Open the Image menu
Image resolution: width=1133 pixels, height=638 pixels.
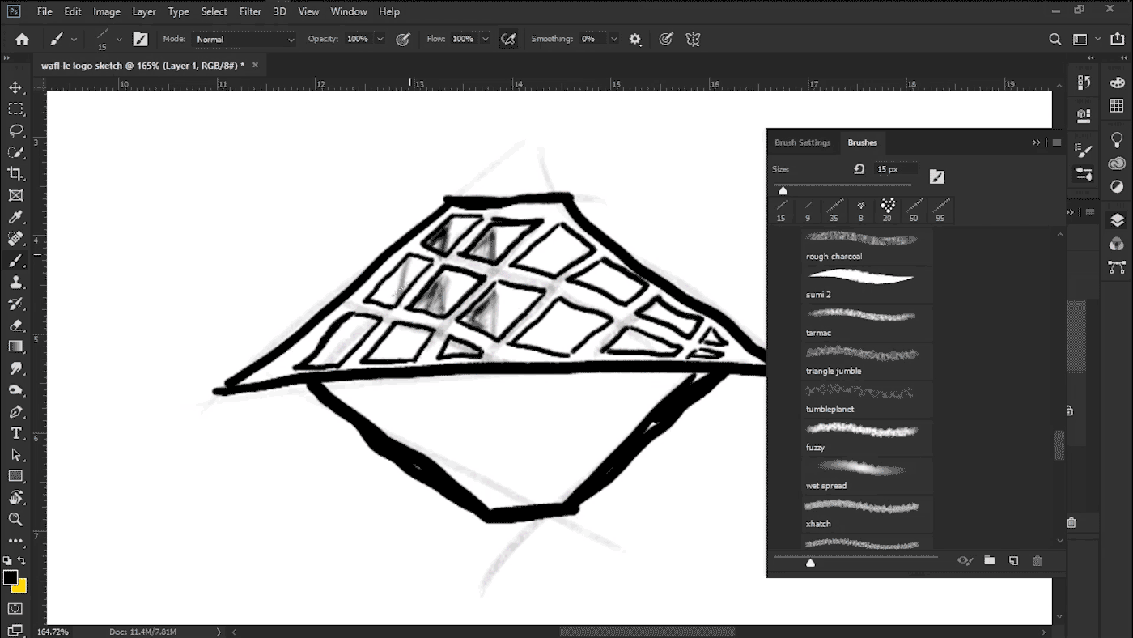pyautogui.click(x=107, y=11)
